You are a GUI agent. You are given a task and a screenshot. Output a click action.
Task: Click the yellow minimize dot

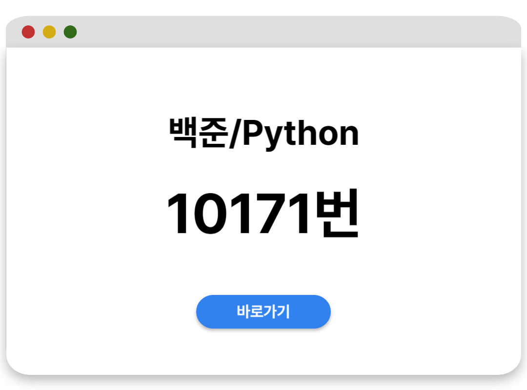(x=49, y=32)
